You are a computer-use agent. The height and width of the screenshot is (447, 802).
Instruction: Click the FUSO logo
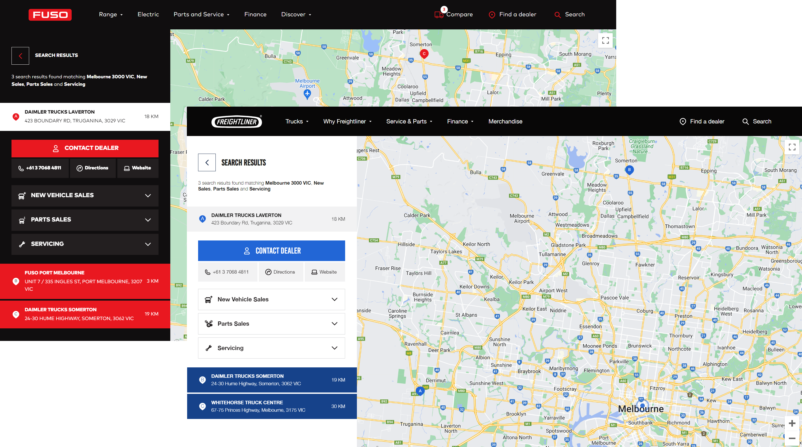(50, 15)
